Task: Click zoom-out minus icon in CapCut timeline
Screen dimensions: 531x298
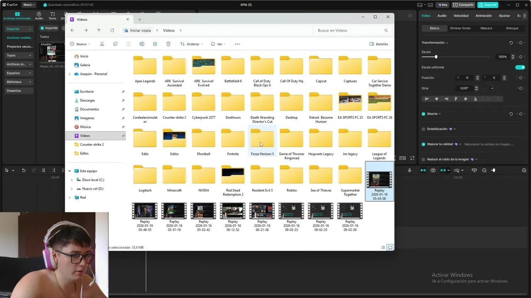Action: (x=484, y=170)
